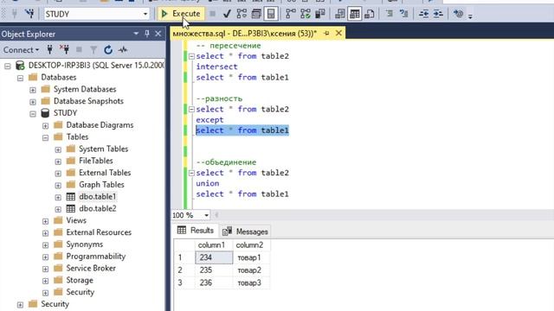Image resolution: width=554 pixels, height=311 pixels.
Task: Click the Connect plug icon in main toolbar
Action: (x=15, y=14)
